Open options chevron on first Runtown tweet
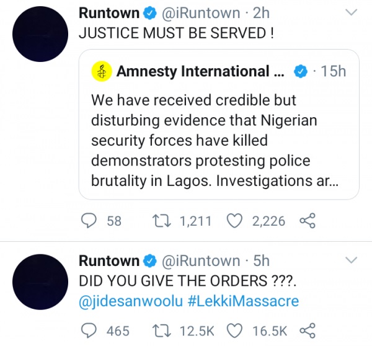Image resolution: width=372 pixels, height=346 pixels. [351, 12]
